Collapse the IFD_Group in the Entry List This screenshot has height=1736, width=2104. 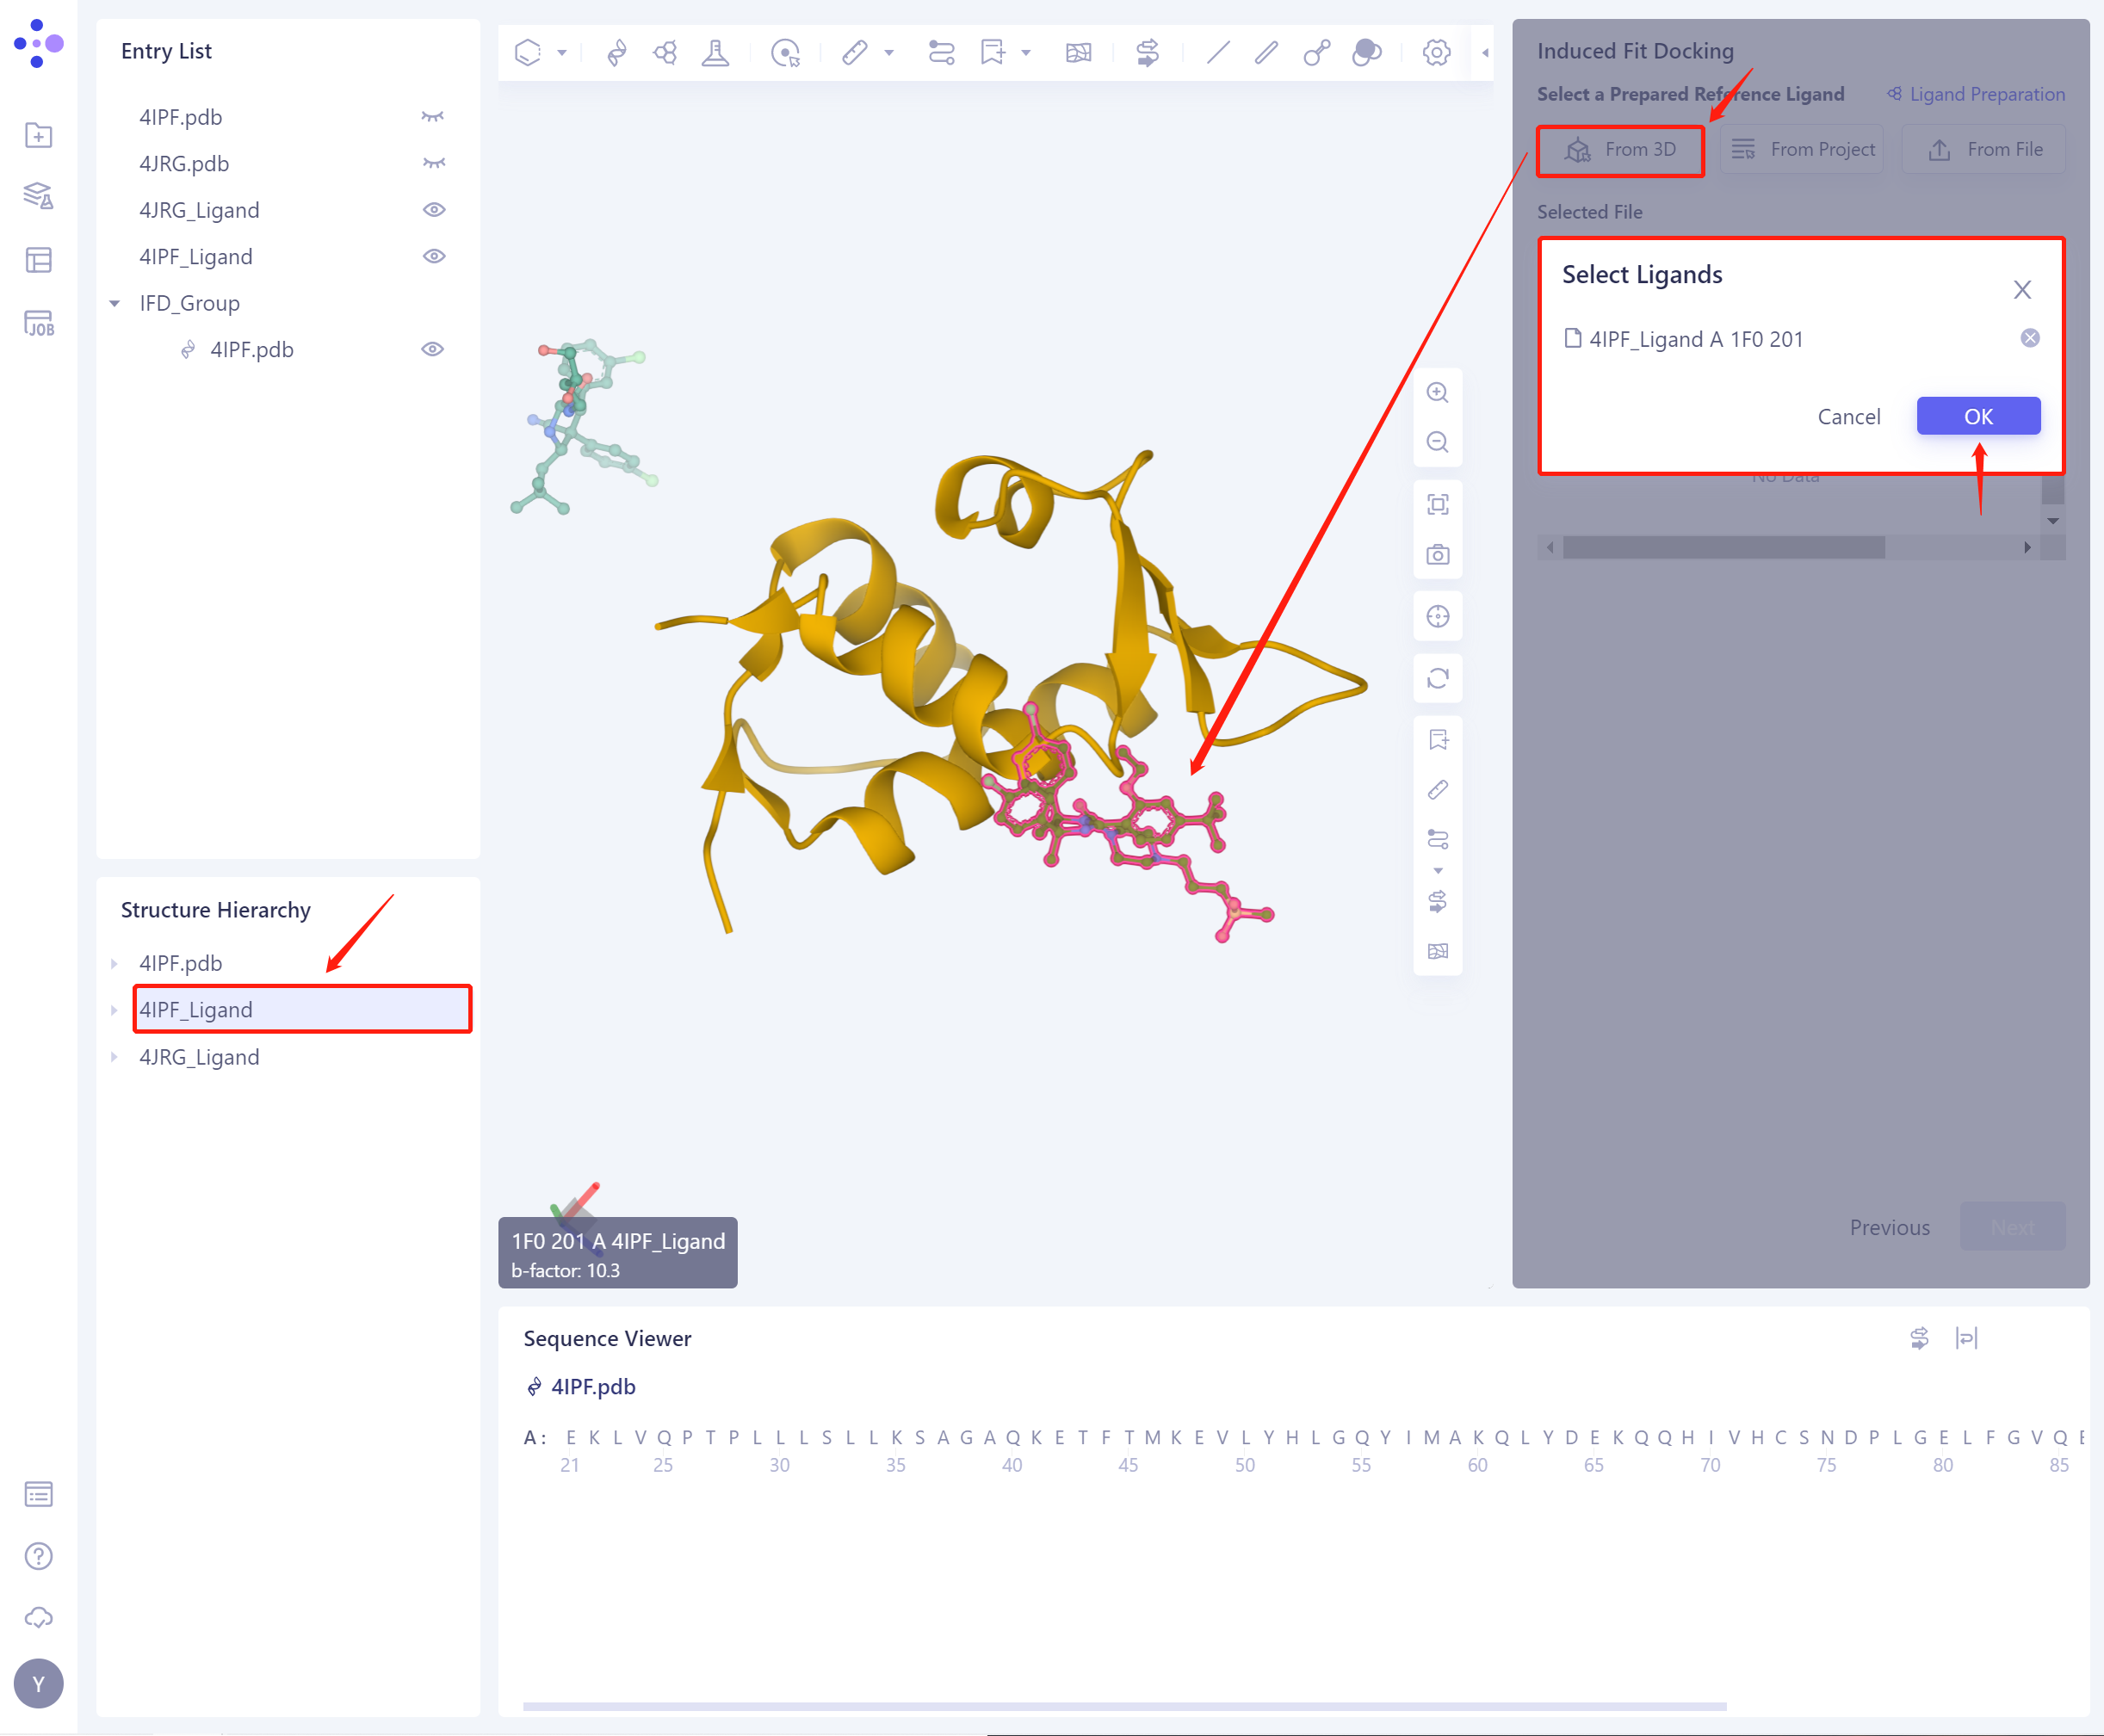coord(114,303)
